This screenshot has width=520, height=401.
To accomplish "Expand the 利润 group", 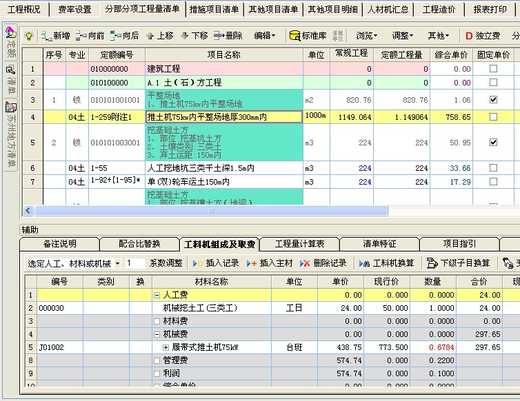I will (157, 373).
